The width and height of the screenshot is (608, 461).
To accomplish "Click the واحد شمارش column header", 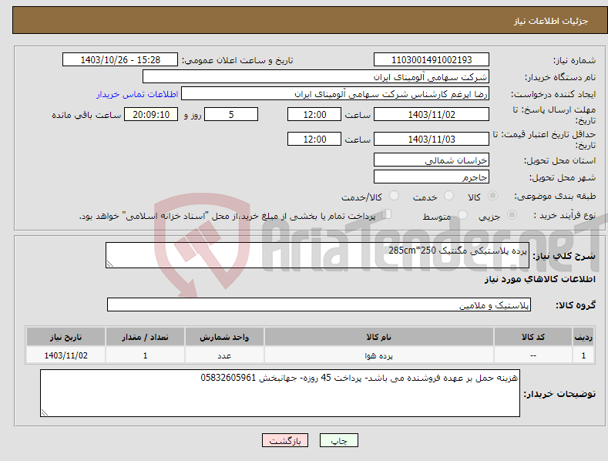I will coord(224,337).
